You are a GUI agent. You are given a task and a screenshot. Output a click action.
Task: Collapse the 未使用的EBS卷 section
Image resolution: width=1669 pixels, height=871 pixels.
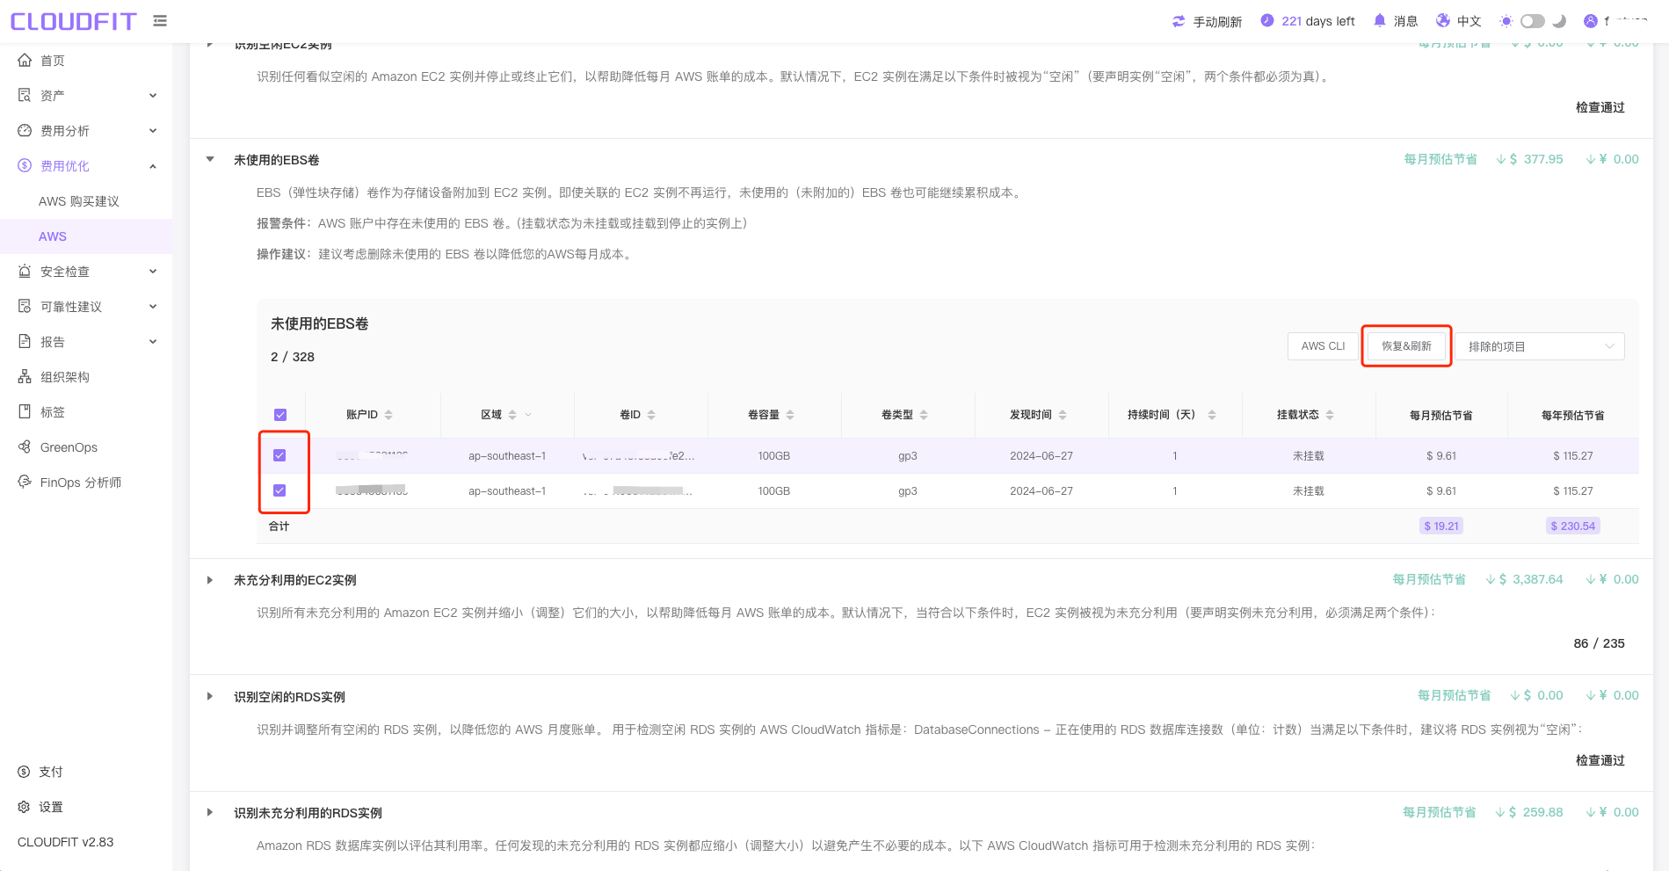point(210,159)
